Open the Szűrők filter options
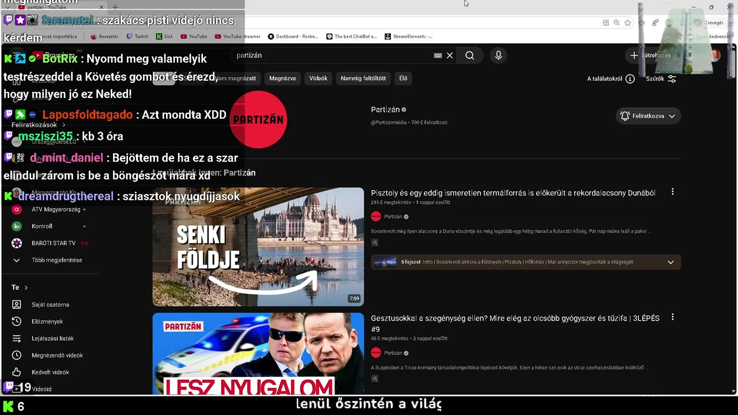Image resolution: width=738 pixels, height=415 pixels. [x=661, y=79]
